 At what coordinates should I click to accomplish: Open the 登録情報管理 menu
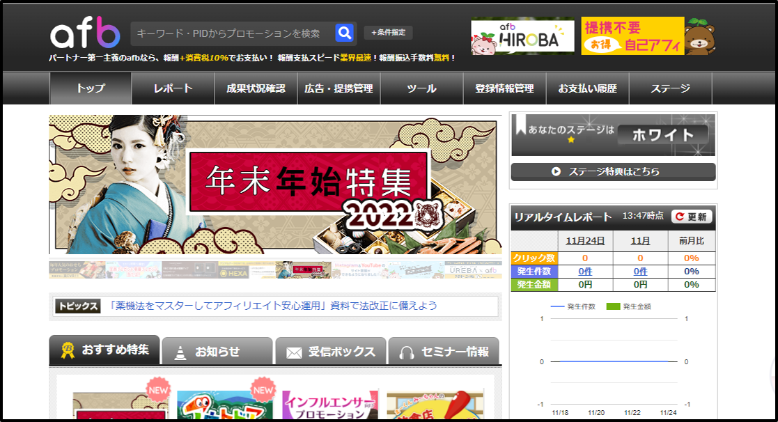(504, 88)
